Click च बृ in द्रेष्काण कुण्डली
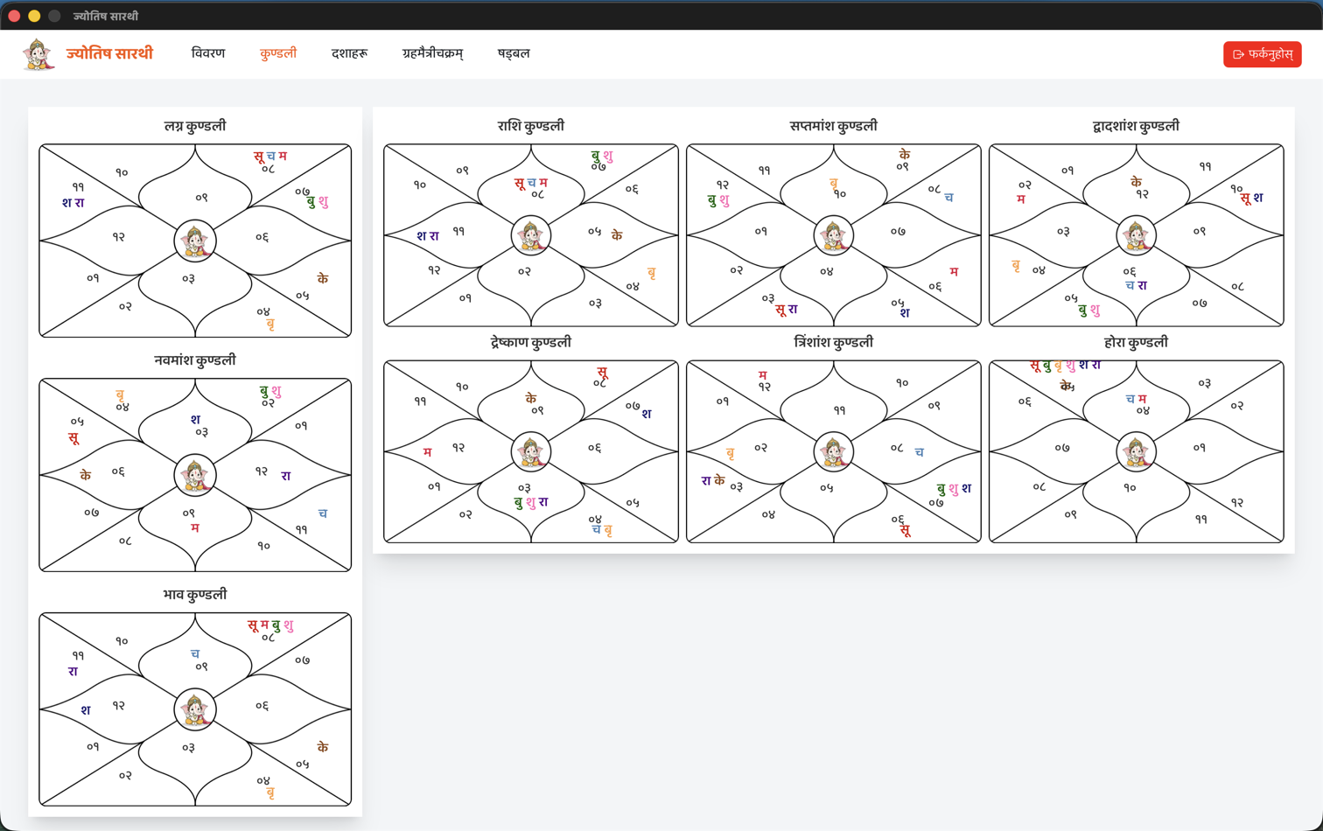The height and width of the screenshot is (831, 1323). coord(602,530)
